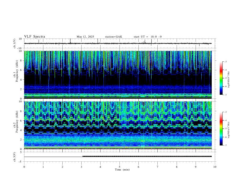Click the thick ch.3 signal band
242x187 pixels.
tap(147, 156)
